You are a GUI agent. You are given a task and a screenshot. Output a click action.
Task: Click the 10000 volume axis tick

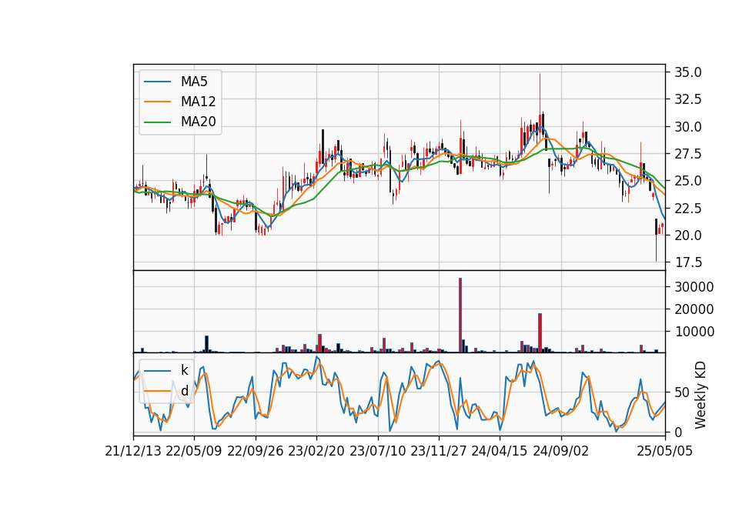pos(694,332)
